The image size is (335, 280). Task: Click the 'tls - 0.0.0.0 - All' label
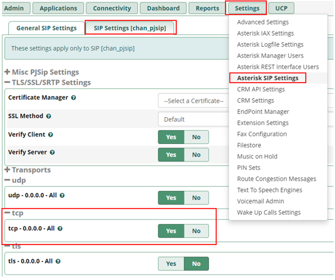click(x=30, y=261)
